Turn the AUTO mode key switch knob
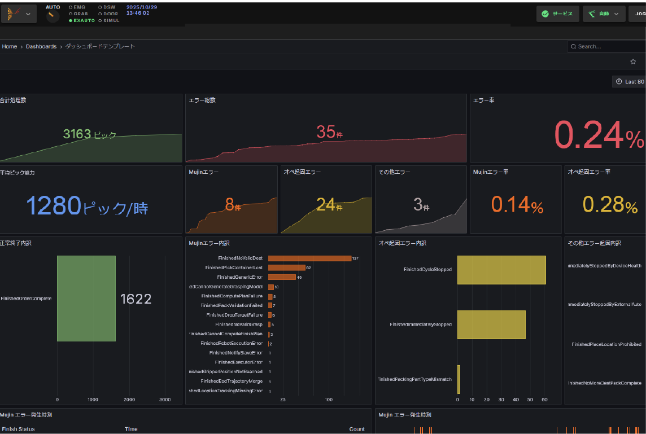The image size is (646, 434). [x=53, y=16]
